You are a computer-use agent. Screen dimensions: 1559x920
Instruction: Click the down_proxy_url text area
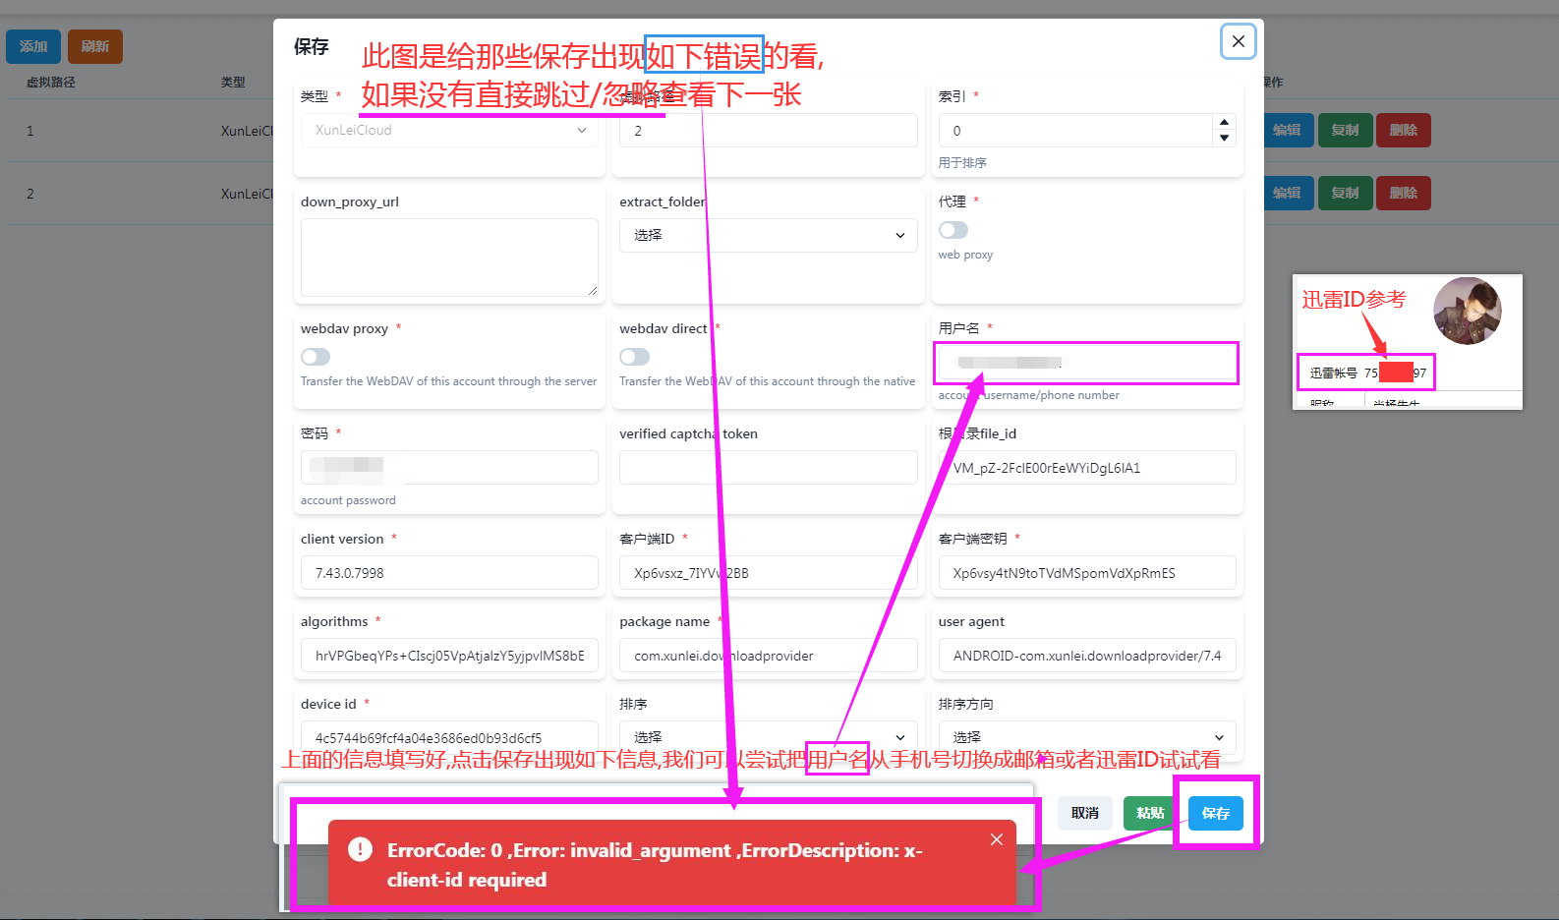pos(449,258)
